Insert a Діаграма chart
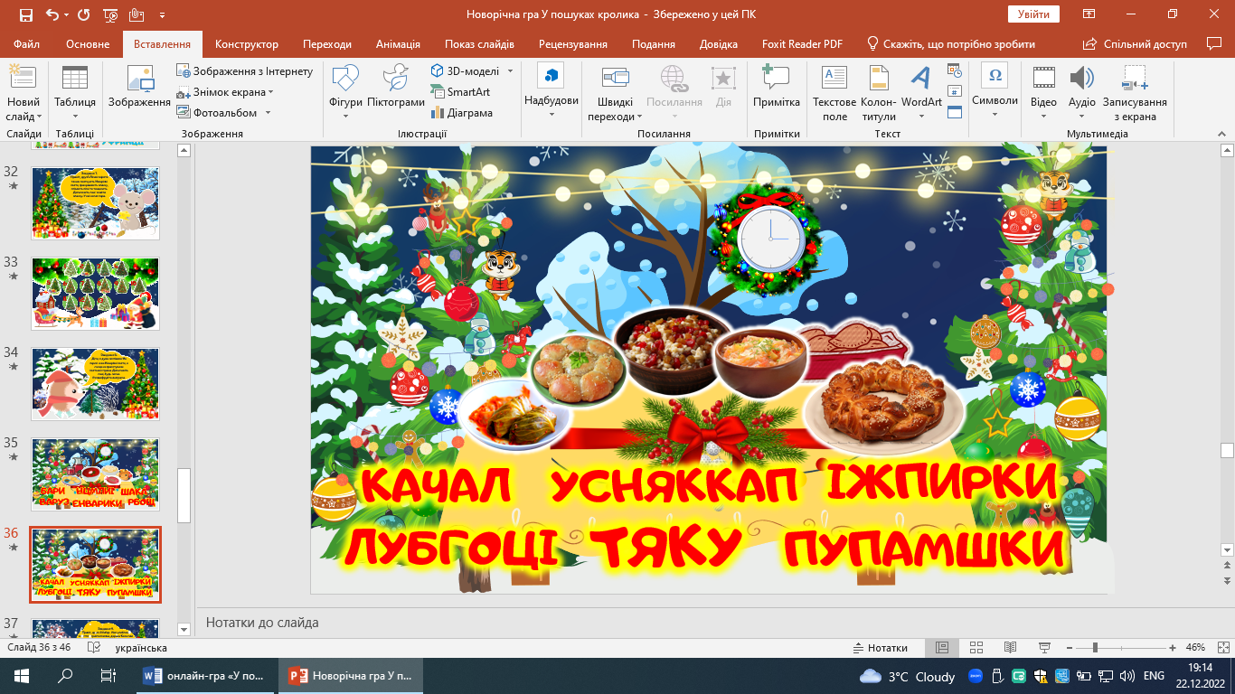Viewport: 1235px width, 694px height. tap(462, 113)
